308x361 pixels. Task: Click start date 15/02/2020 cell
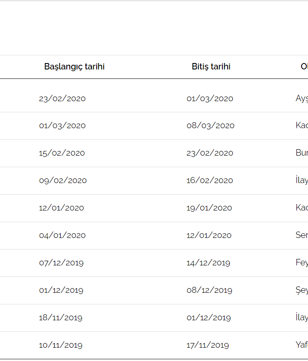pos(62,153)
